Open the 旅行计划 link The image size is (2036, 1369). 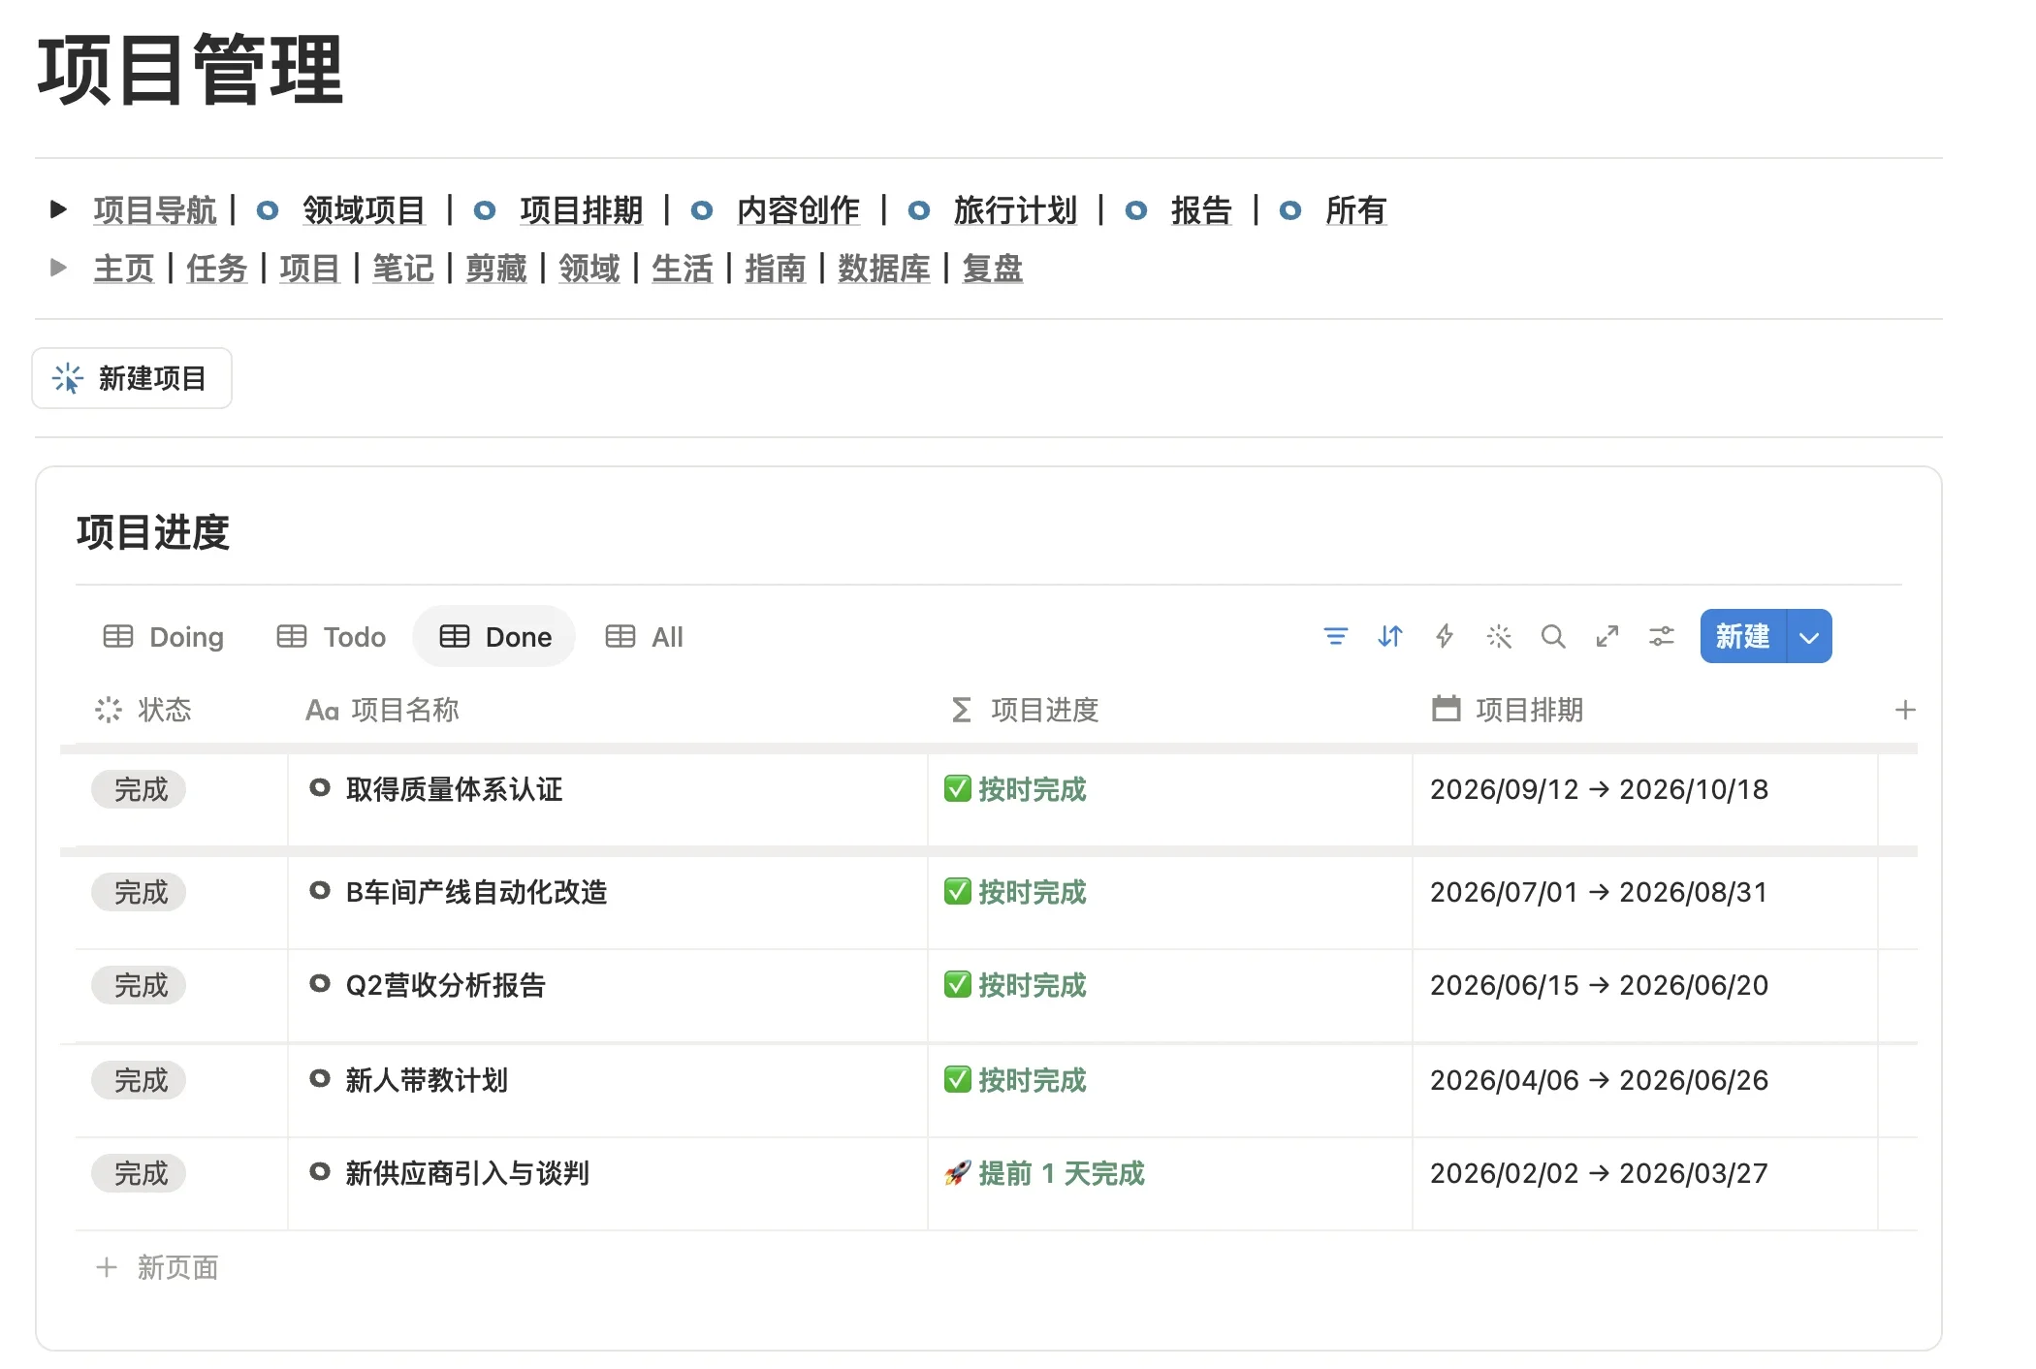(x=1015, y=209)
